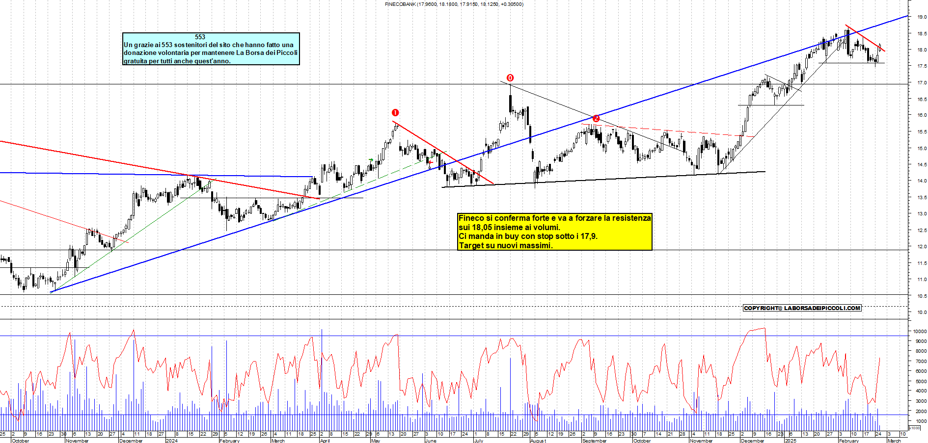Click the 8000 volume axis label
Screen dimensions: 928x443
pos(921,351)
